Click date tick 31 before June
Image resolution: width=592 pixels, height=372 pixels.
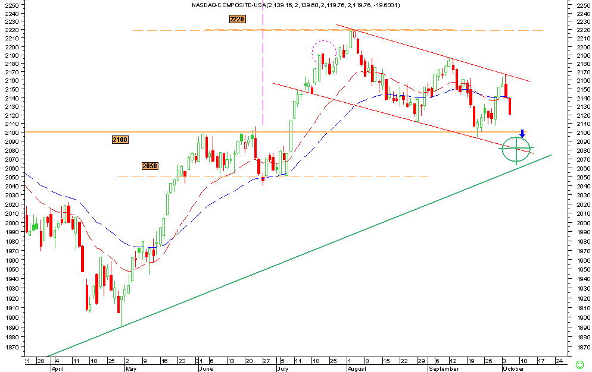198,361
